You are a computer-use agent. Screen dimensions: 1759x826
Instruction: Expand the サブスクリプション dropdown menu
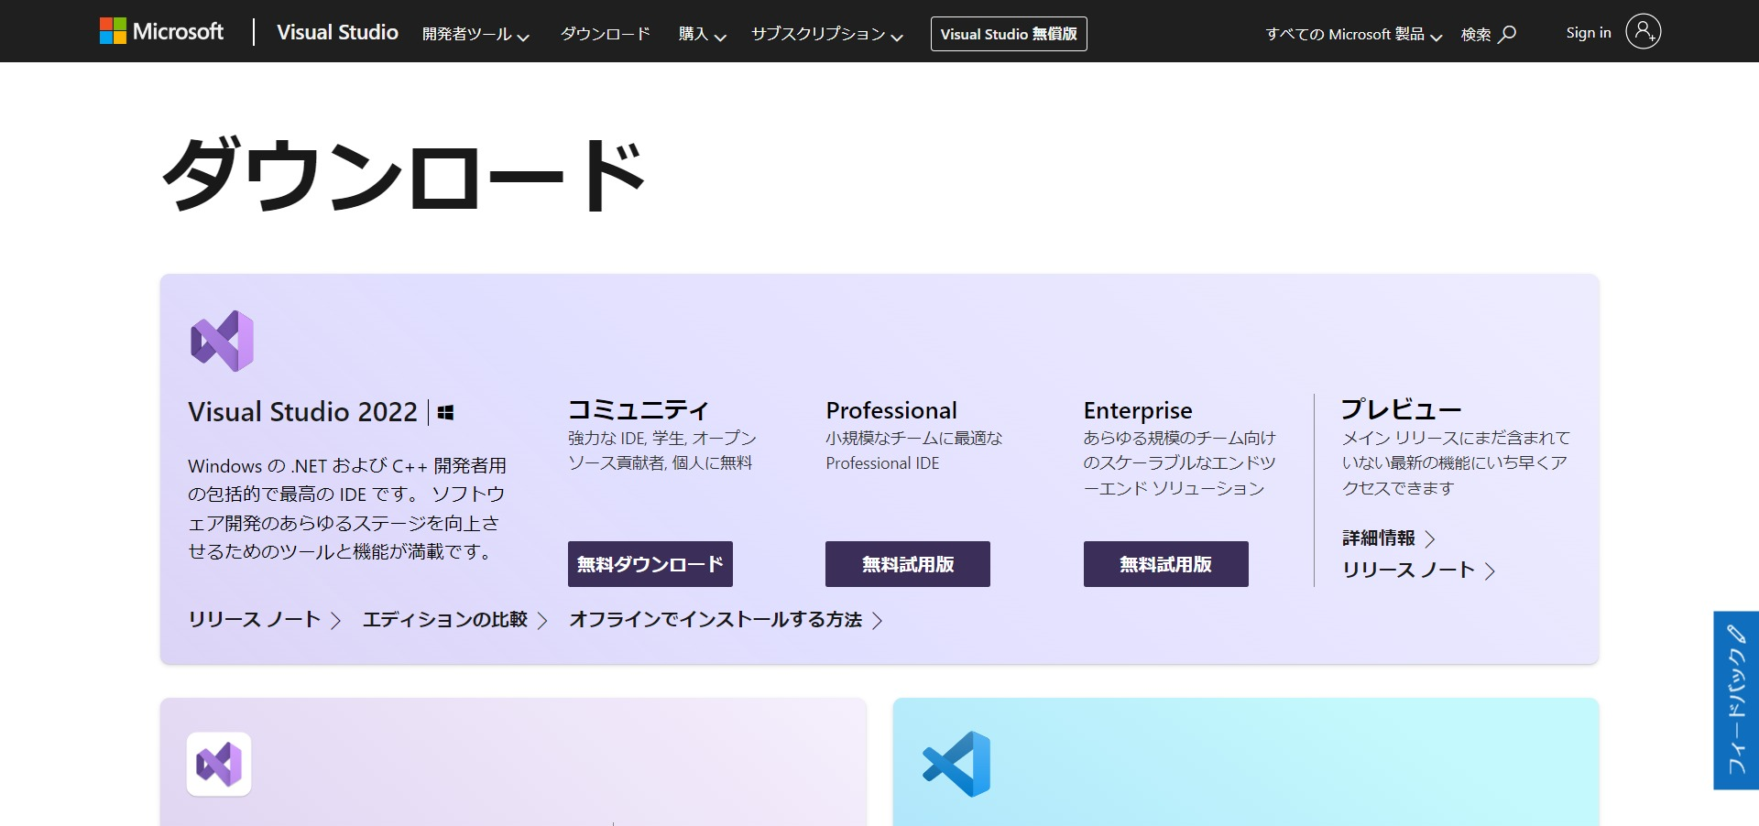coord(826,35)
